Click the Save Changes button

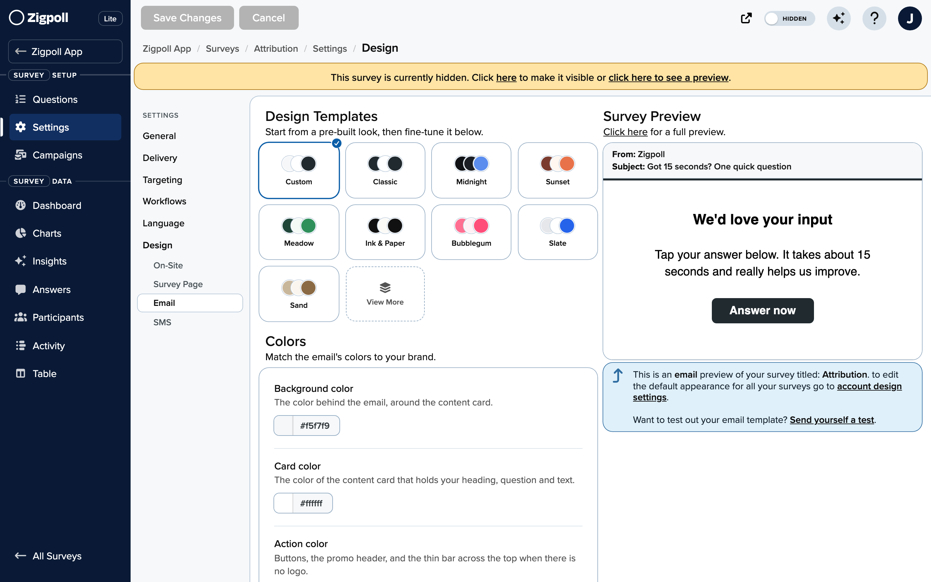[x=187, y=18]
